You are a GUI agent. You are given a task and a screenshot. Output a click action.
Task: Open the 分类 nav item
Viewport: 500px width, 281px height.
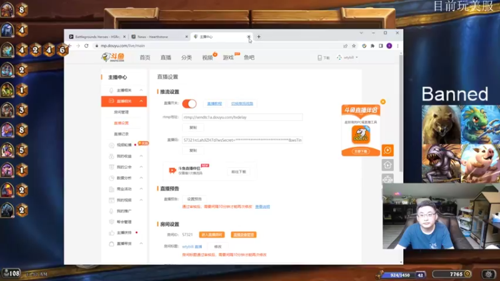pyautogui.click(x=186, y=57)
